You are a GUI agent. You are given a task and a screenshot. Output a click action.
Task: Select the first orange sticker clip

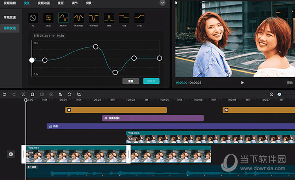116,110
